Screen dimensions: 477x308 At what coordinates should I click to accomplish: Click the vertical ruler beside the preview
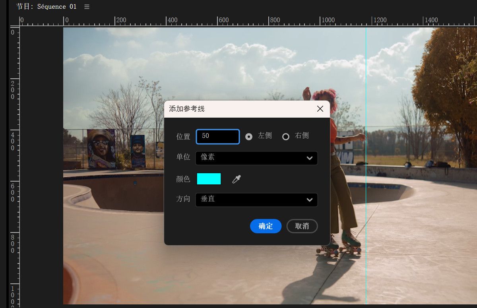pyautogui.click(x=15, y=167)
